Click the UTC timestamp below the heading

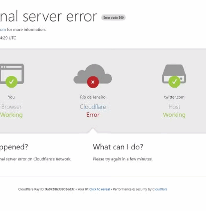8,38
